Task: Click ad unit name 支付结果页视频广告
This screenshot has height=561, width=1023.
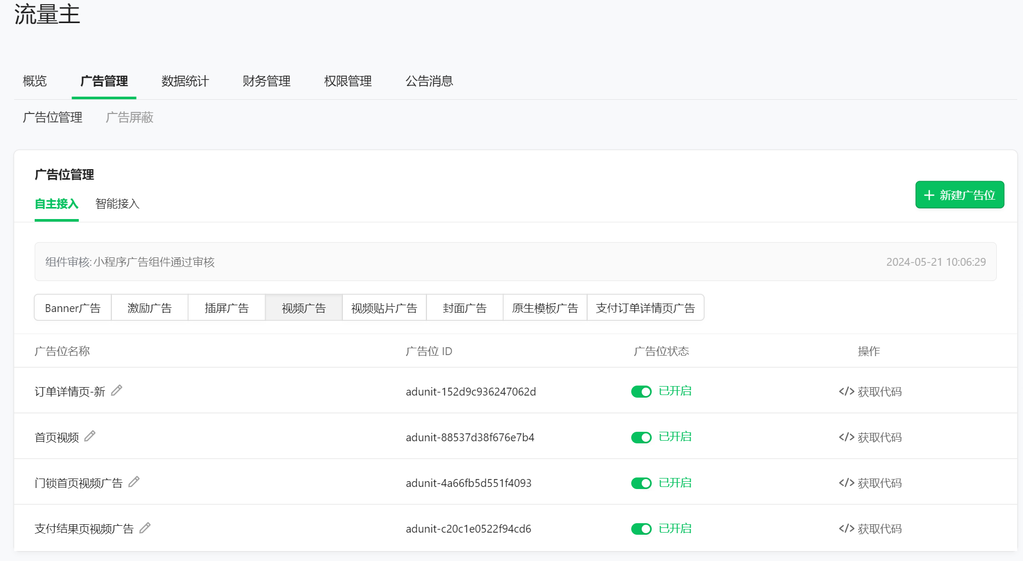Action: point(84,528)
